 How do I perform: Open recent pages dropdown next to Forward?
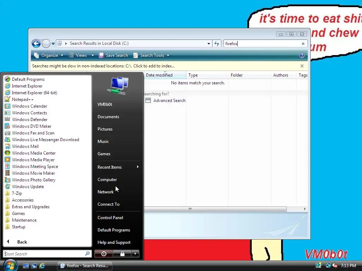[53, 43]
